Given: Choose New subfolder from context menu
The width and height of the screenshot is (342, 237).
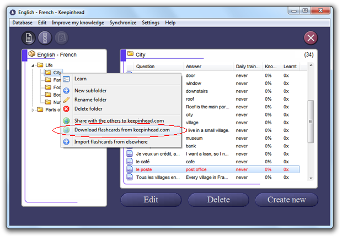Looking at the screenshot, I should pyautogui.click(x=90, y=90).
